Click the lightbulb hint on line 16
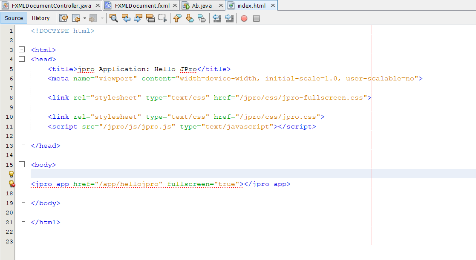This screenshot has width=476, height=260. click(x=11, y=174)
